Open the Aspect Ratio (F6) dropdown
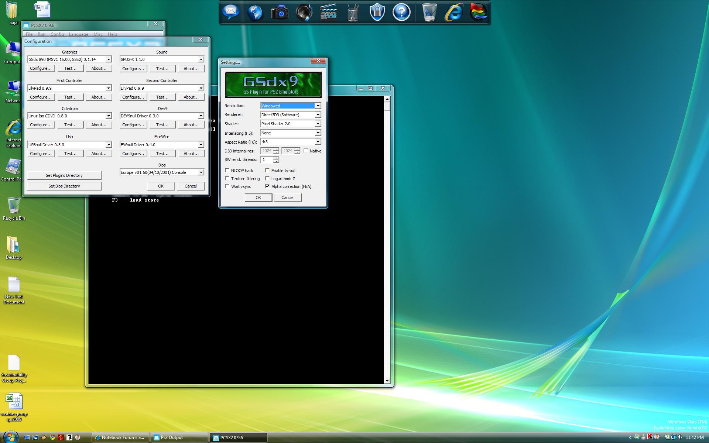The width and height of the screenshot is (709, 443). [x=291, y=142]
